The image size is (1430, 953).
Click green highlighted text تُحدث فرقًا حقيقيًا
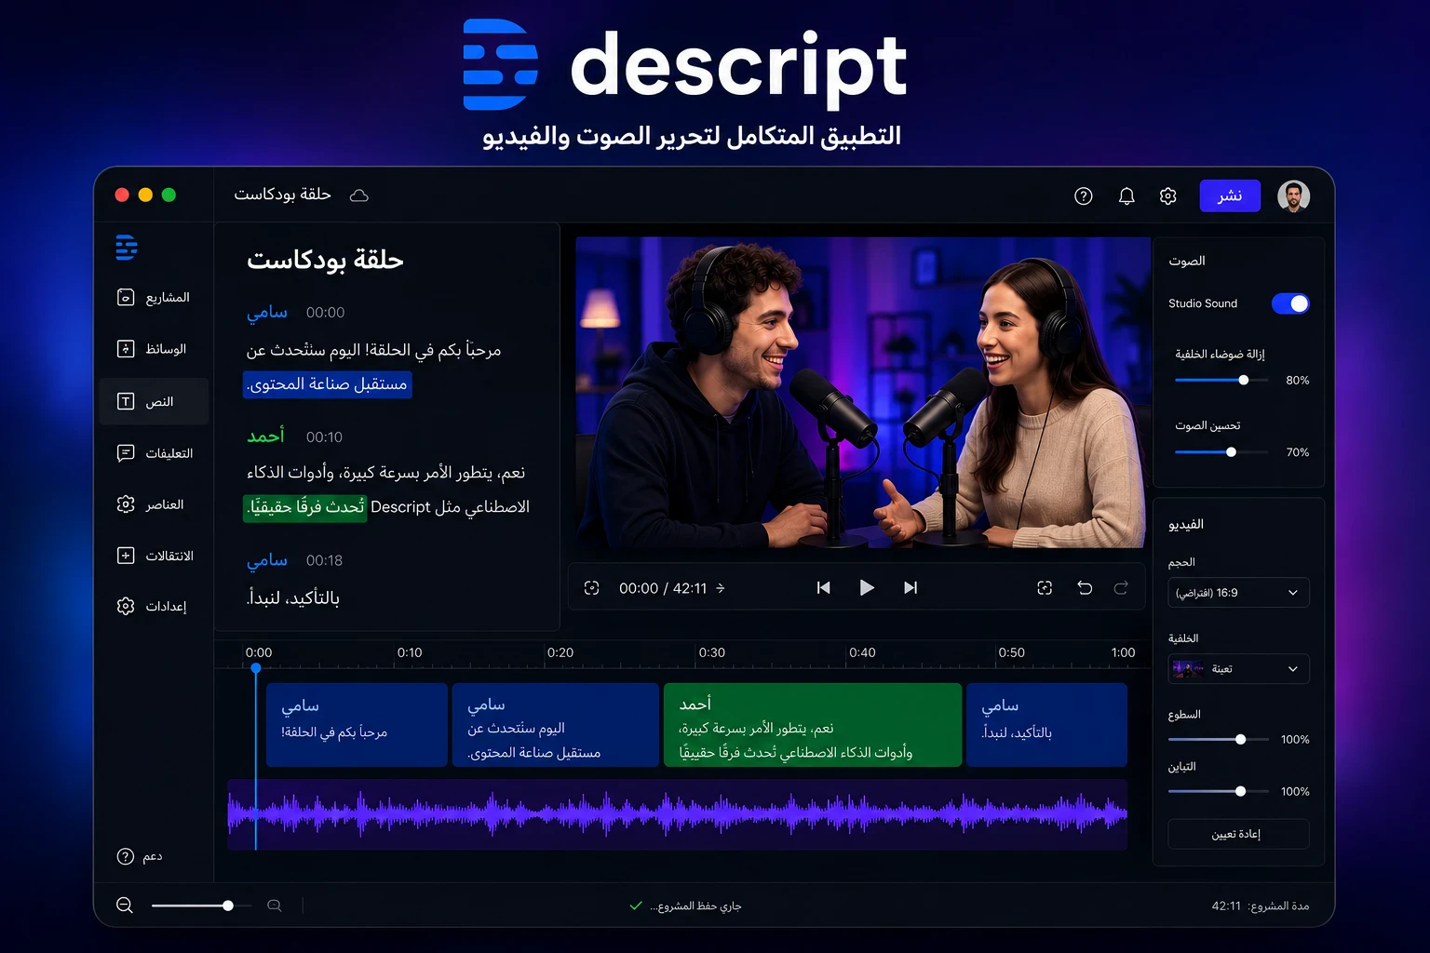coord(305,507)
